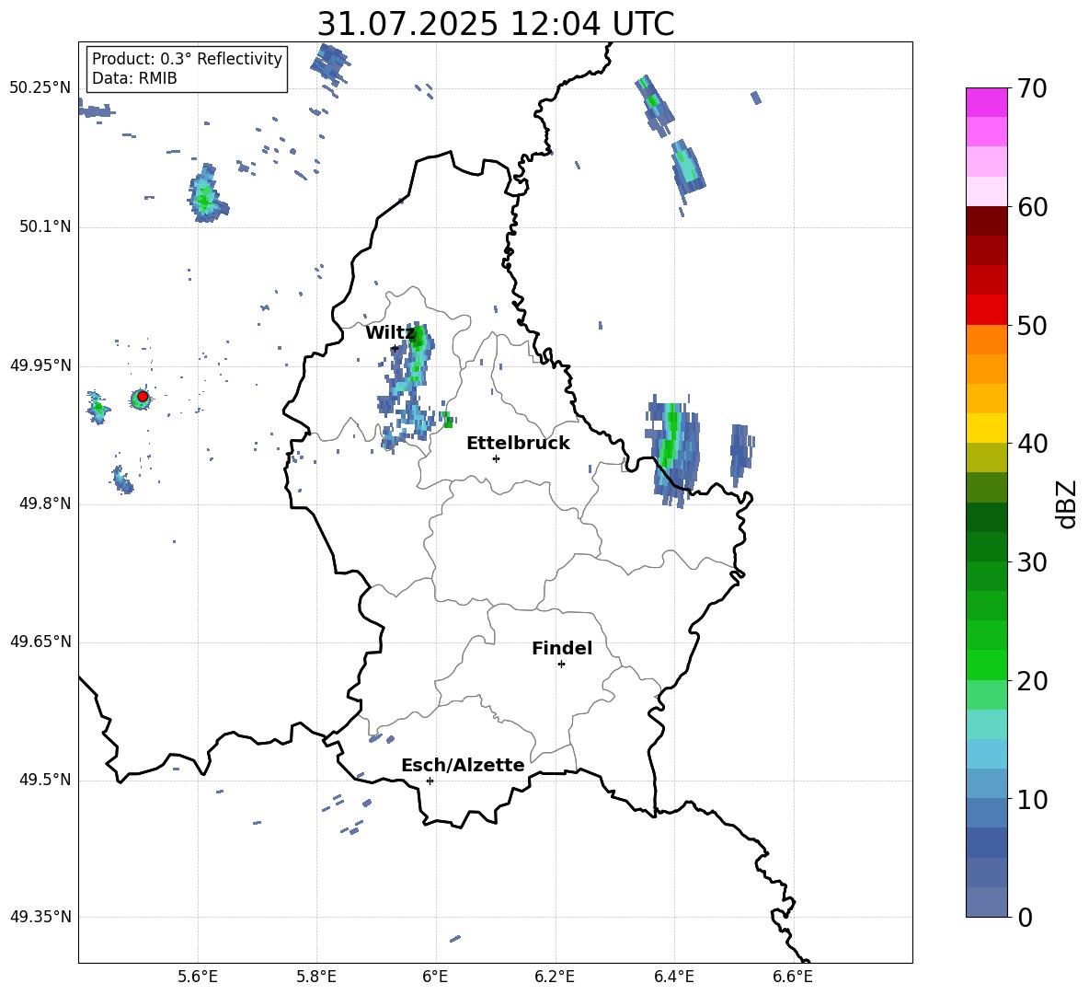Click the 5.6°E longitude label
Screen dimensions: 1089x995
click(198, 977)
